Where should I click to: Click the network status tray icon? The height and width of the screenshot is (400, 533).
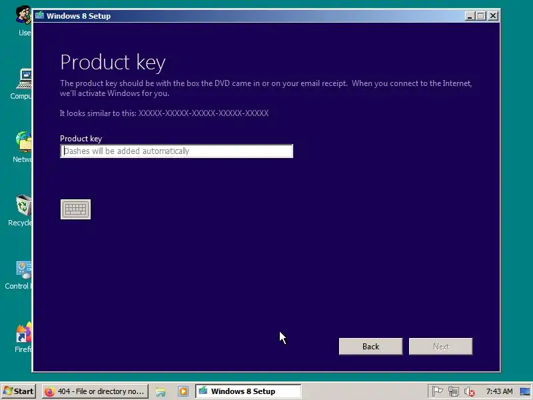click(454, 391)
